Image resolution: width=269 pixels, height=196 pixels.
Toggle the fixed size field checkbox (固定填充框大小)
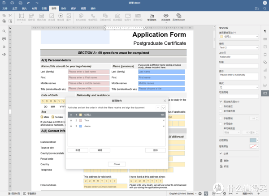click(x=221, y=102)
